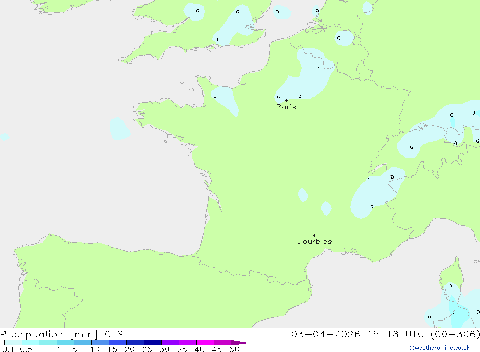Click the Dourbies location label

tap(314, 242)
